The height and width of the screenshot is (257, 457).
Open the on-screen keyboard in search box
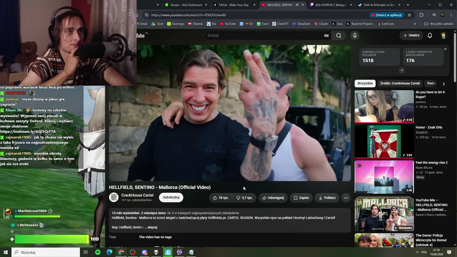pos(326,35)
